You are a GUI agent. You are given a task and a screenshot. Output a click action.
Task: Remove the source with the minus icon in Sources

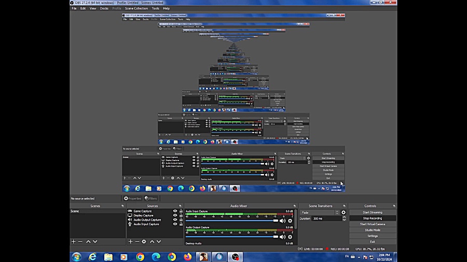[137, 241]
